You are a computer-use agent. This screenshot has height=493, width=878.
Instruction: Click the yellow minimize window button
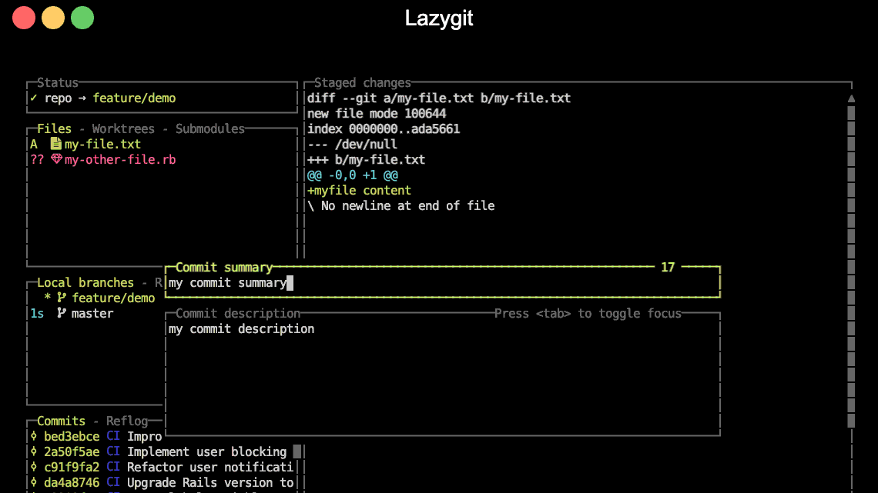pos(53,18)
